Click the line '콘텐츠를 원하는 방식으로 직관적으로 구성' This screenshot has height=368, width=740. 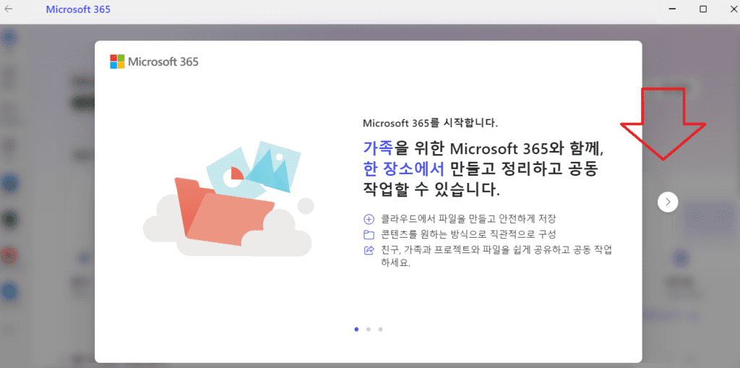(469, 234)
